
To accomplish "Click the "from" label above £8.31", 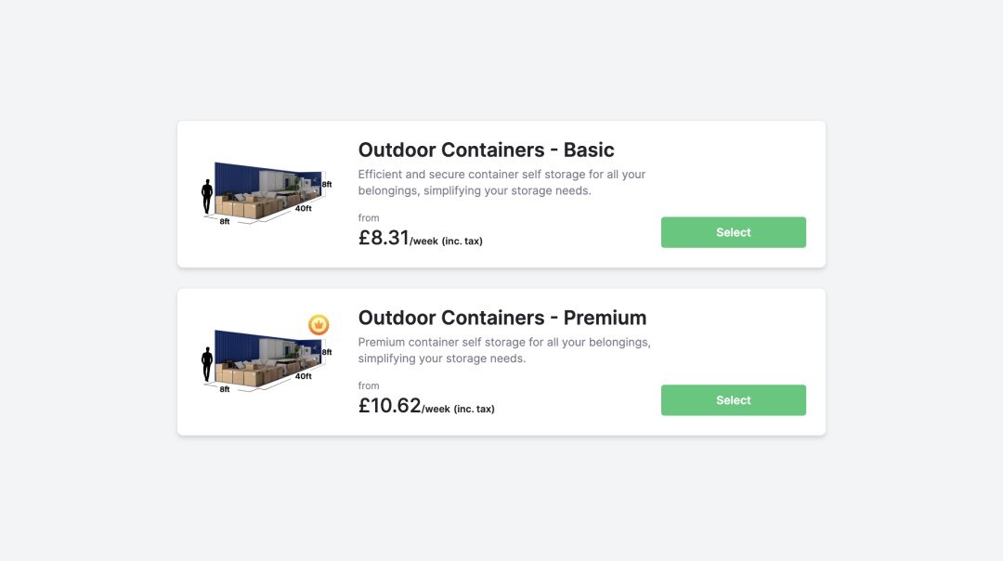I will pos(369,218).
